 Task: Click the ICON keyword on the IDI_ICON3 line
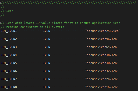pos(47,47)
